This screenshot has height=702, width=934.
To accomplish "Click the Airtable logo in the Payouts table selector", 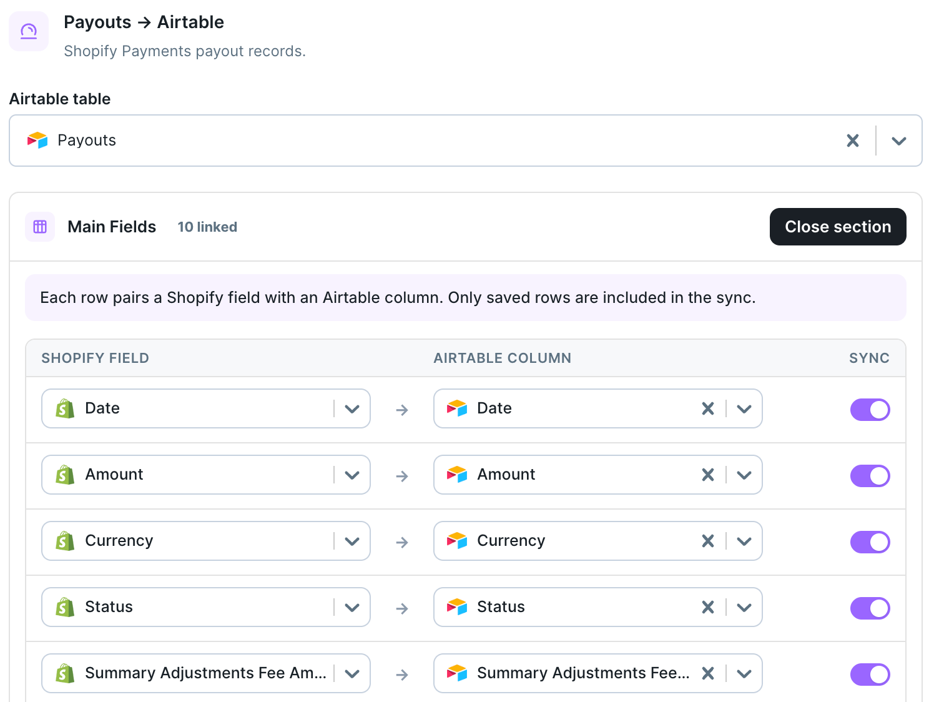I will point(37,141).
